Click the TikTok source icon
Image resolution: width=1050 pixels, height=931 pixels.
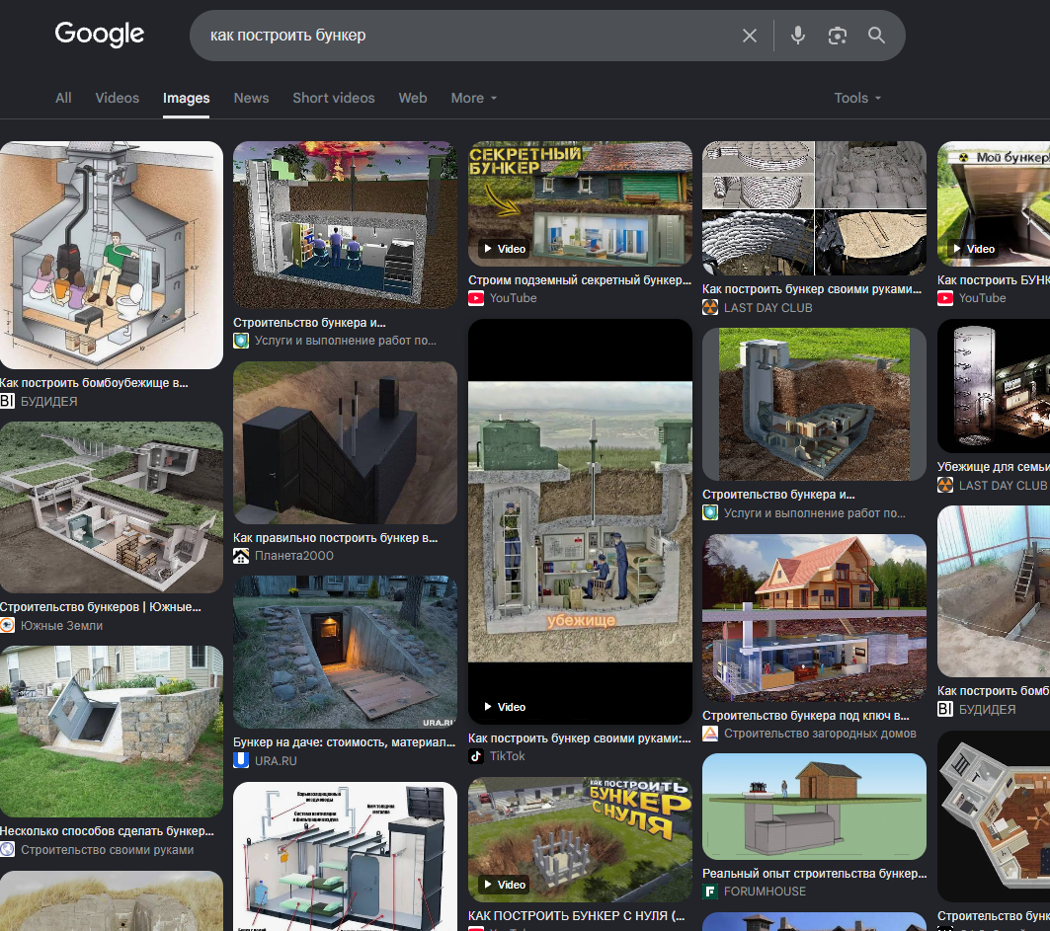[x=476, y=756]
